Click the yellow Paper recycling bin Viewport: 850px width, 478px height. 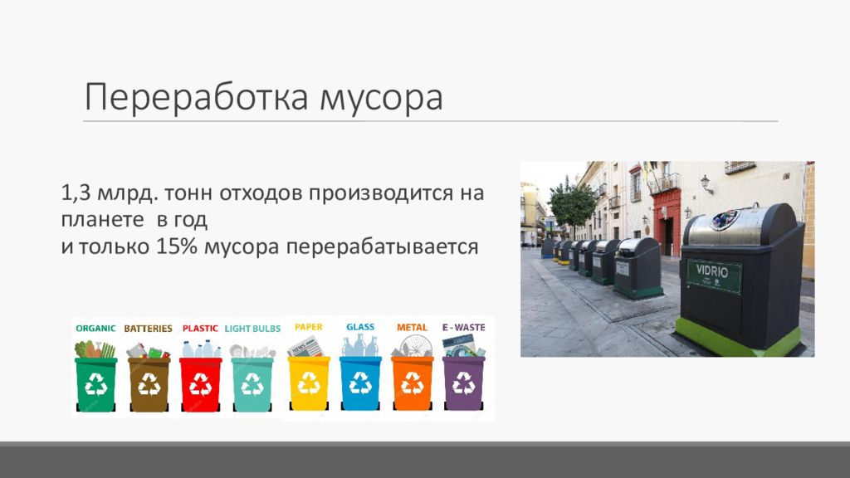point(309,382)
